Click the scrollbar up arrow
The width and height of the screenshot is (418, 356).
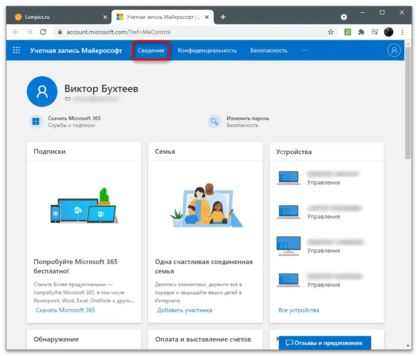click(408, 43)
